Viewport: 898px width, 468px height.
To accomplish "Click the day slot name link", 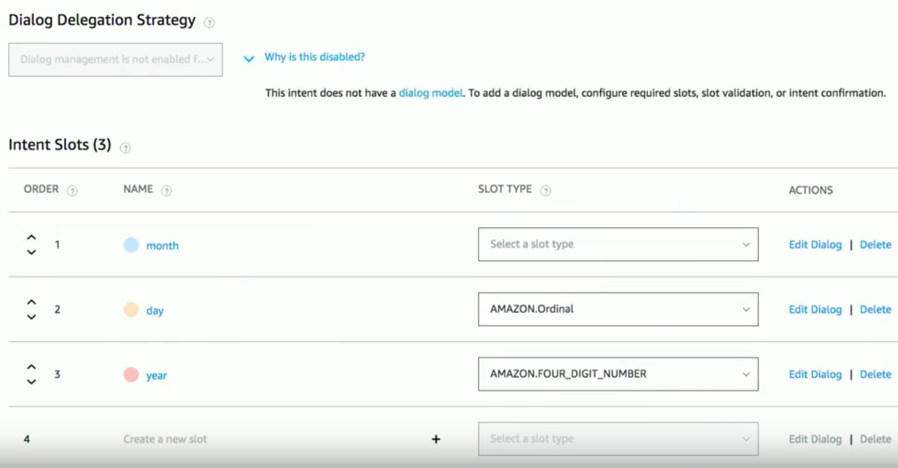I will pyautogui.click(x=155, y=311).
